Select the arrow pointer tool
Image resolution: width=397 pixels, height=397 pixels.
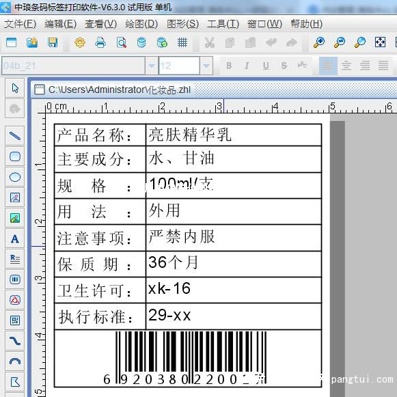15,88
